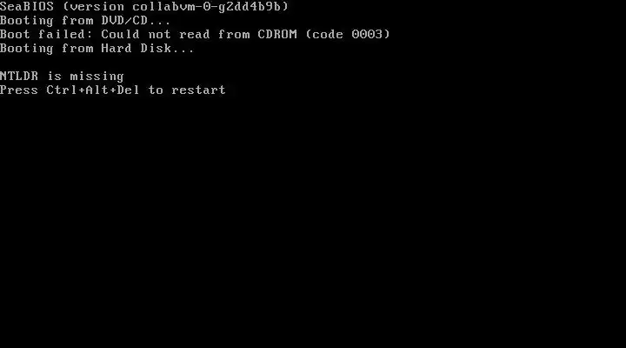Click the word 'CDROM' in the error line
The width and height of the screenshot is (626, 348).
pos(277,34)
